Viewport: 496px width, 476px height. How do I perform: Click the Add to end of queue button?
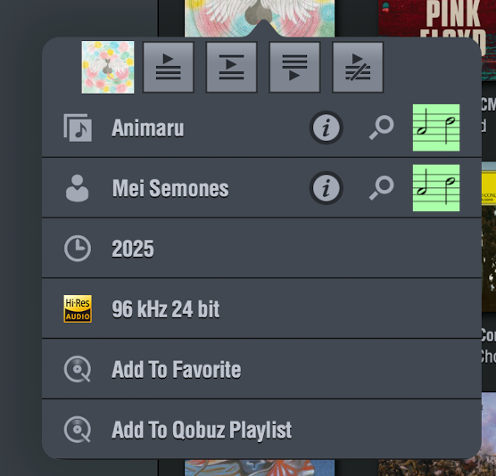[x=294, y=68]
